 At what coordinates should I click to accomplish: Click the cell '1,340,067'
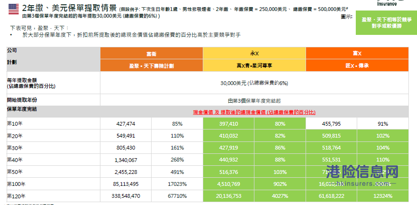[x=126, y=160]
